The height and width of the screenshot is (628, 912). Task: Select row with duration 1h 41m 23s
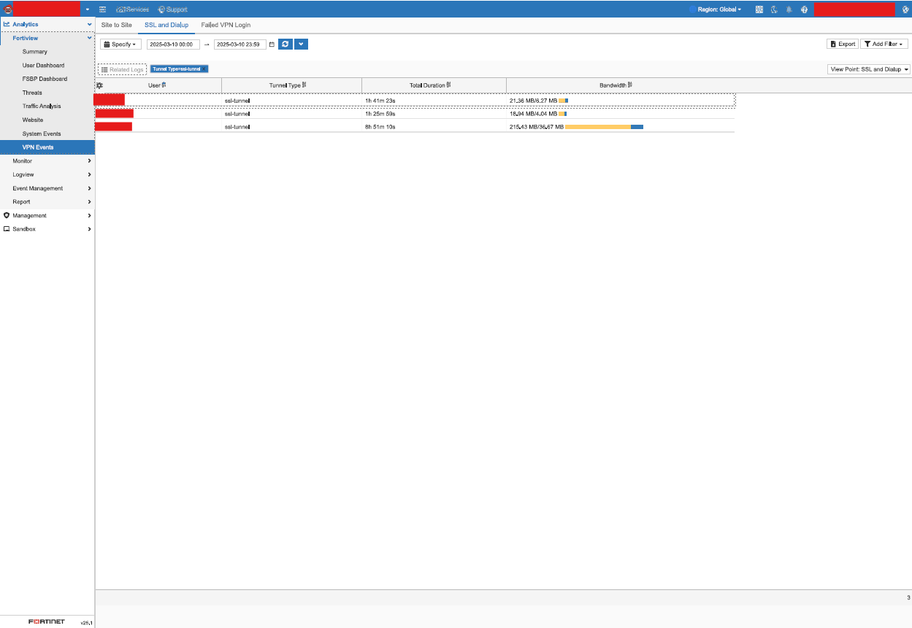[415, 101]
